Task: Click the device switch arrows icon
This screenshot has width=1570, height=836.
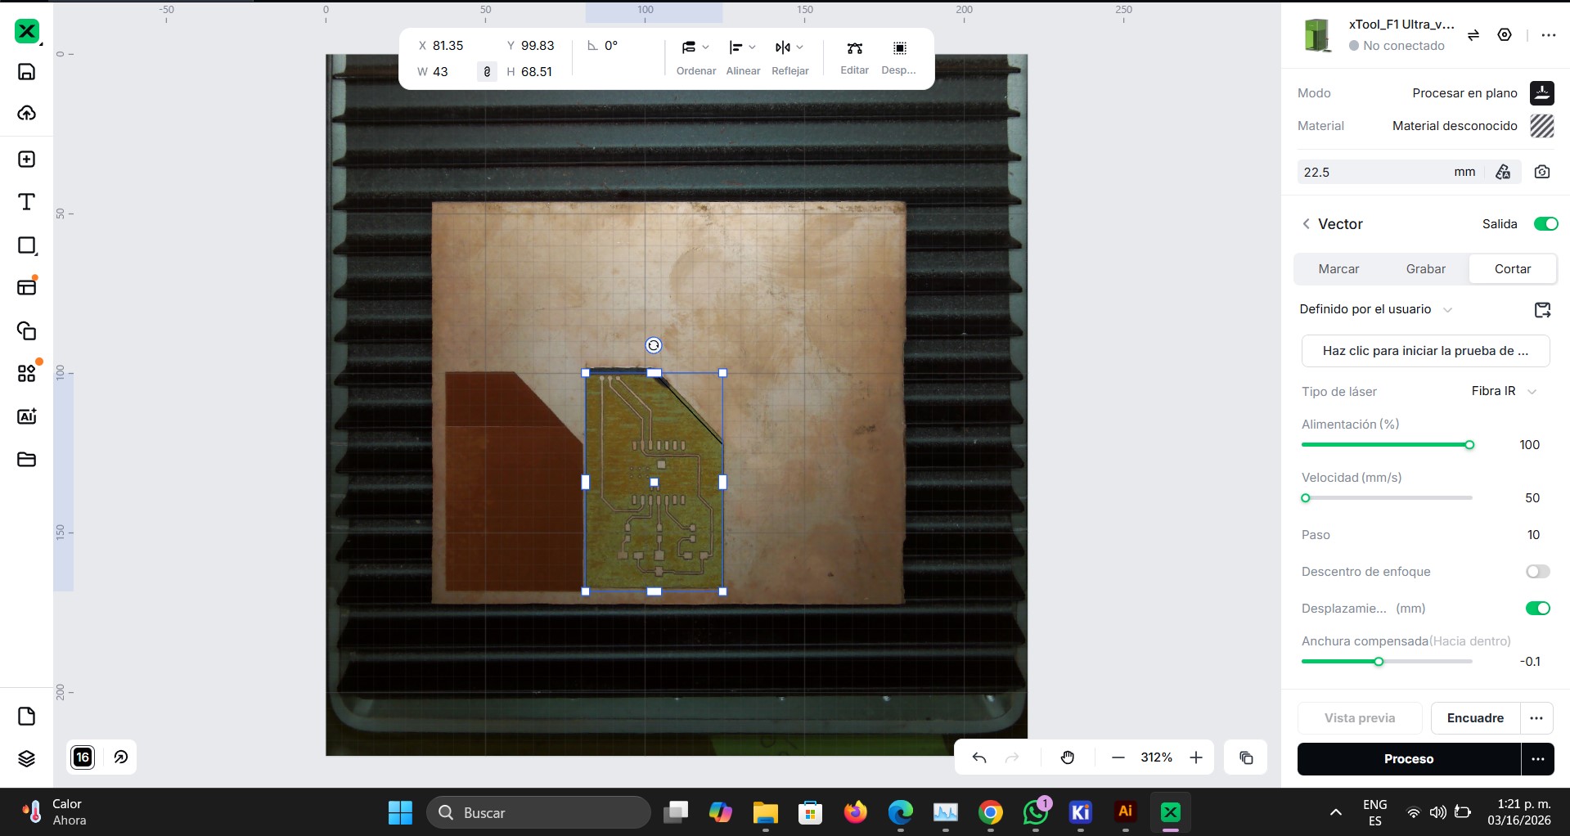Action: coord(1473,35)
